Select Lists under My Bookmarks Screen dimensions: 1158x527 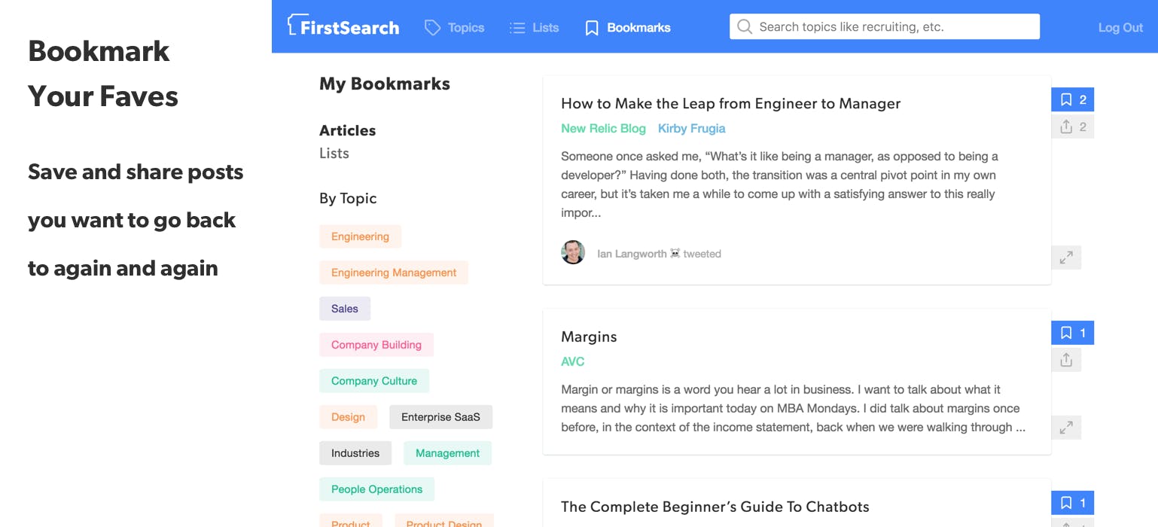(x=334, y=153)
